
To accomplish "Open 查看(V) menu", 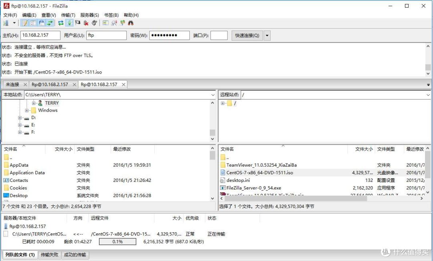I will (49, 15).
